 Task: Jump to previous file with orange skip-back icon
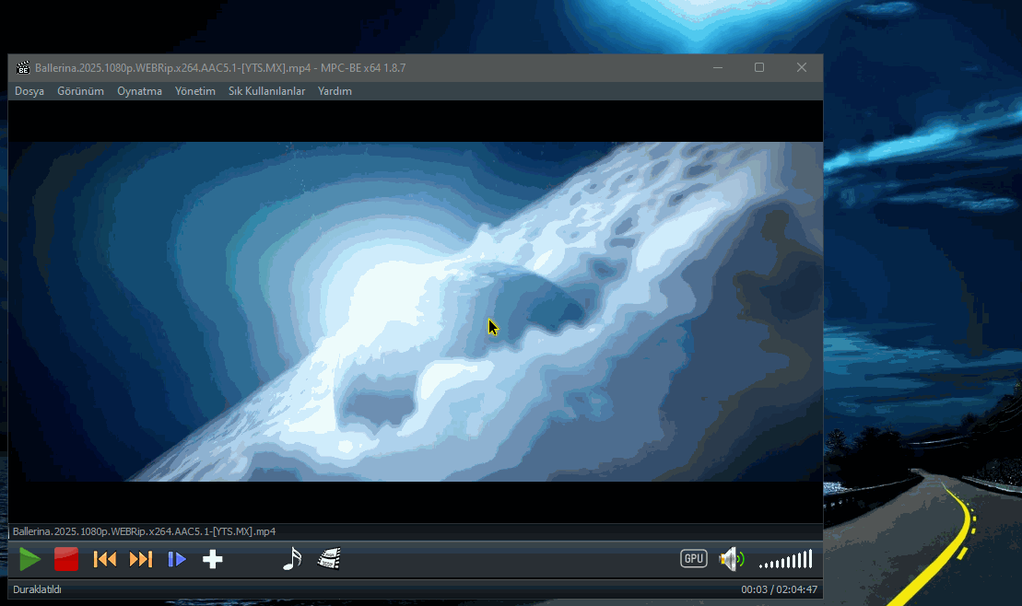[x=105, y=559]
